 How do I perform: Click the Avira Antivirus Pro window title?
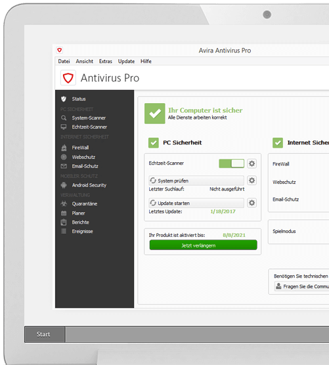pos(225,51)
